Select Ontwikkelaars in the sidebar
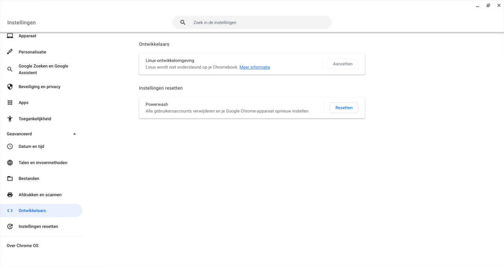 coord(31,210)
